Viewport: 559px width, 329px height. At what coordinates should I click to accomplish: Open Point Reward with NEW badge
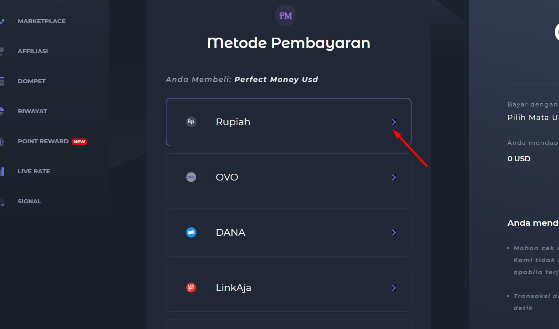tap(52, 141)
